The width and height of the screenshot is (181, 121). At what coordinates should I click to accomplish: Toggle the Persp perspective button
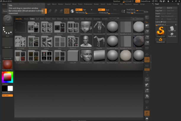tap(147, 48)
